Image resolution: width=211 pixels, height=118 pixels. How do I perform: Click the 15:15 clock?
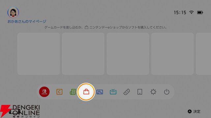click(180, 12)
